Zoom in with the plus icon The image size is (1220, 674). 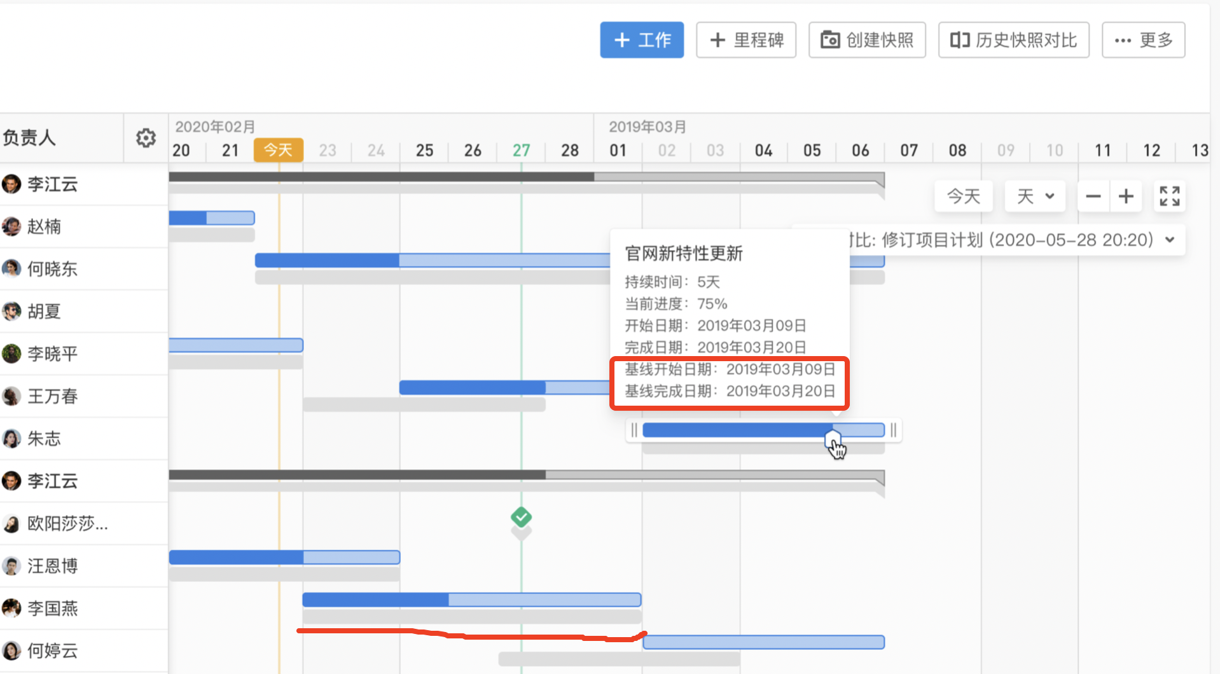click(1126, 196)
